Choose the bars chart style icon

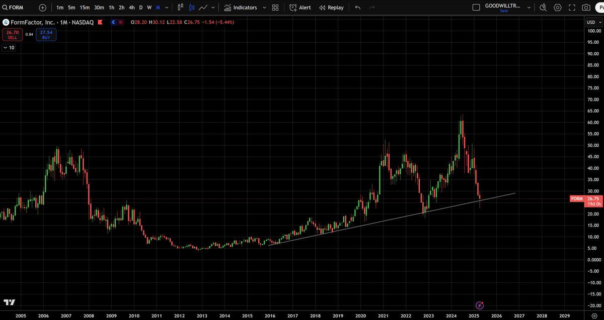[180, 8]
